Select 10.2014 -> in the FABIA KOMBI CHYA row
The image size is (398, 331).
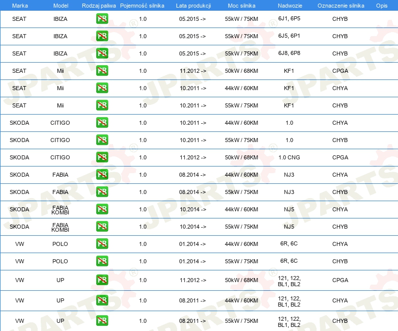(x=193, y=209)
